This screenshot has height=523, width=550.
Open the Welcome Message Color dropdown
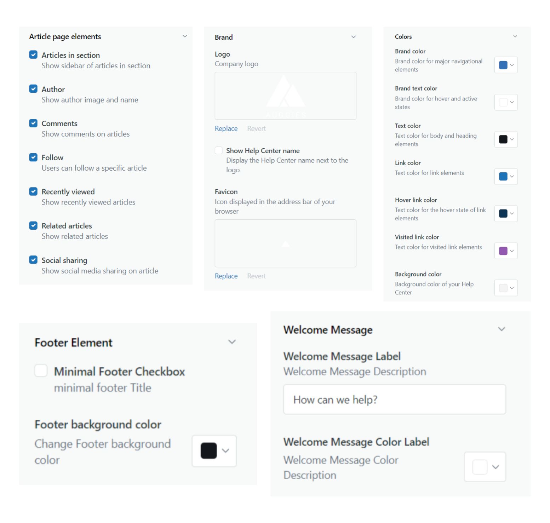485,467
